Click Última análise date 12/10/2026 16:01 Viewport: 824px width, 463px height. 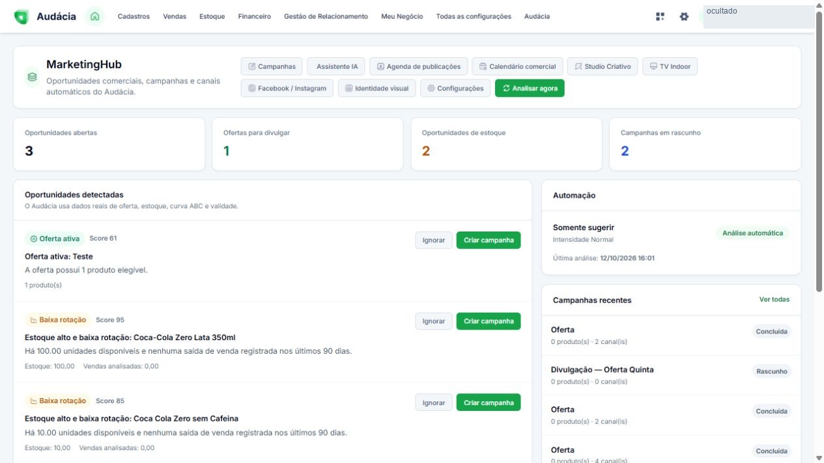(627, 258)
